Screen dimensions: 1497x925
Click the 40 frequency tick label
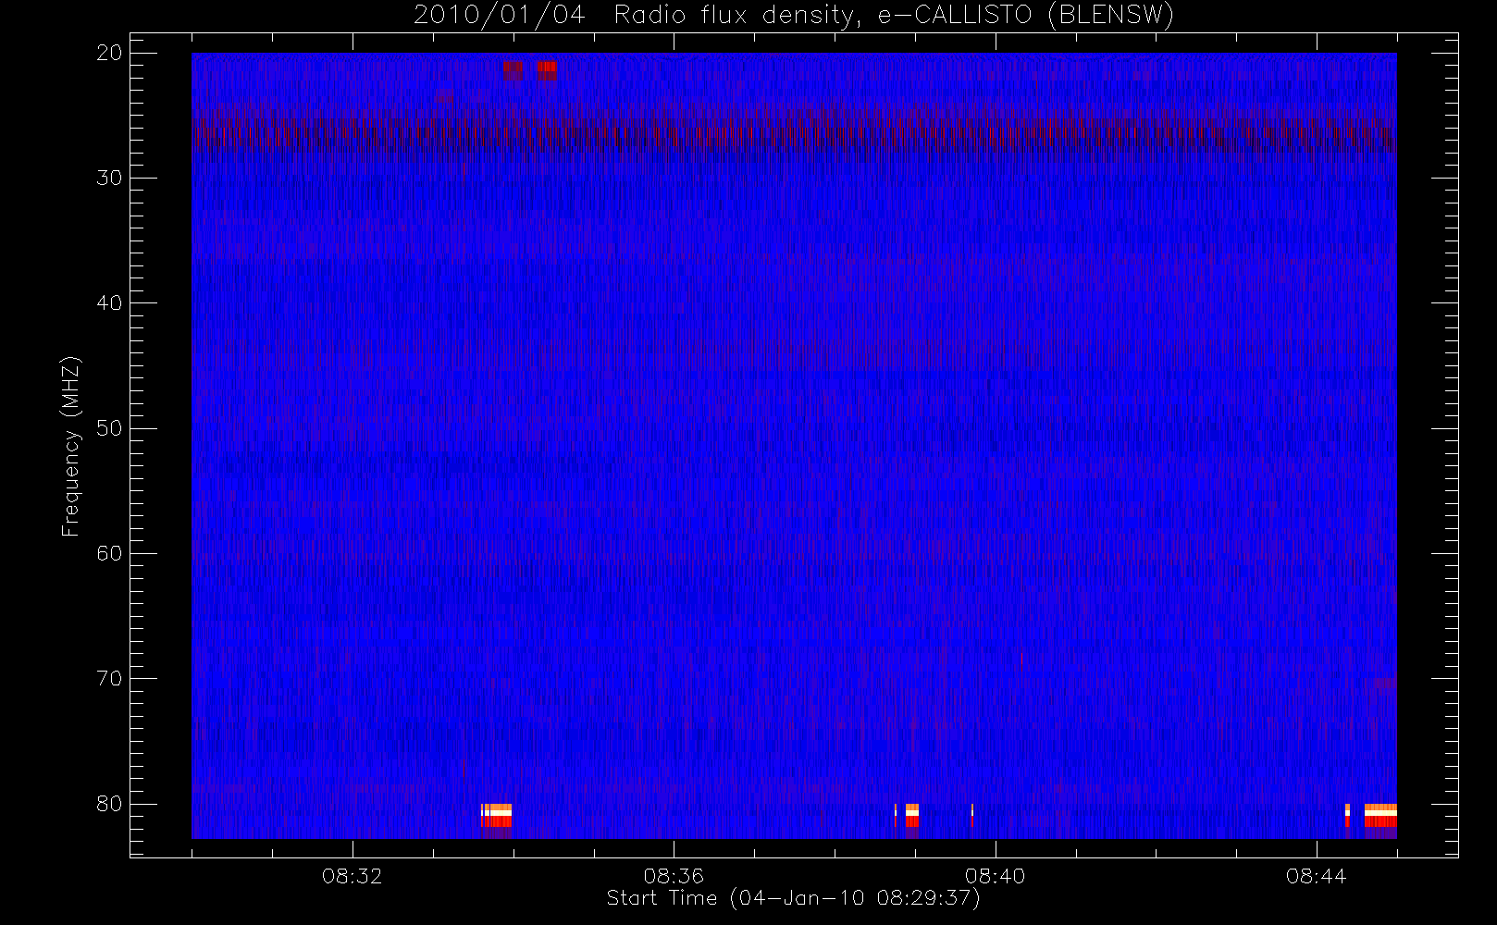109,302
